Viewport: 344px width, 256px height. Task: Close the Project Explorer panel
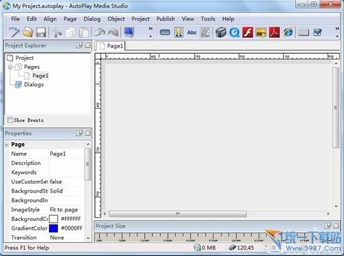tap(87, 45)
